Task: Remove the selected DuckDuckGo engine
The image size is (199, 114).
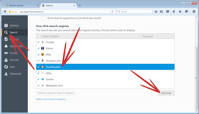Action: 166,93
